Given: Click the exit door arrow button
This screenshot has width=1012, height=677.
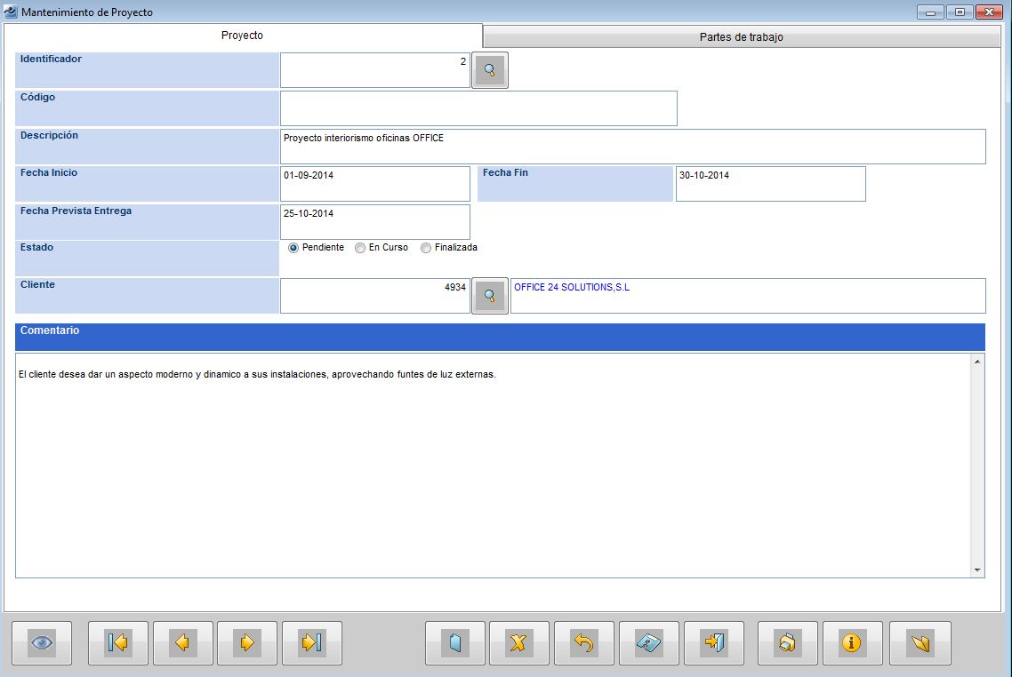Looking at the screenshot, I should click(714, 642).
